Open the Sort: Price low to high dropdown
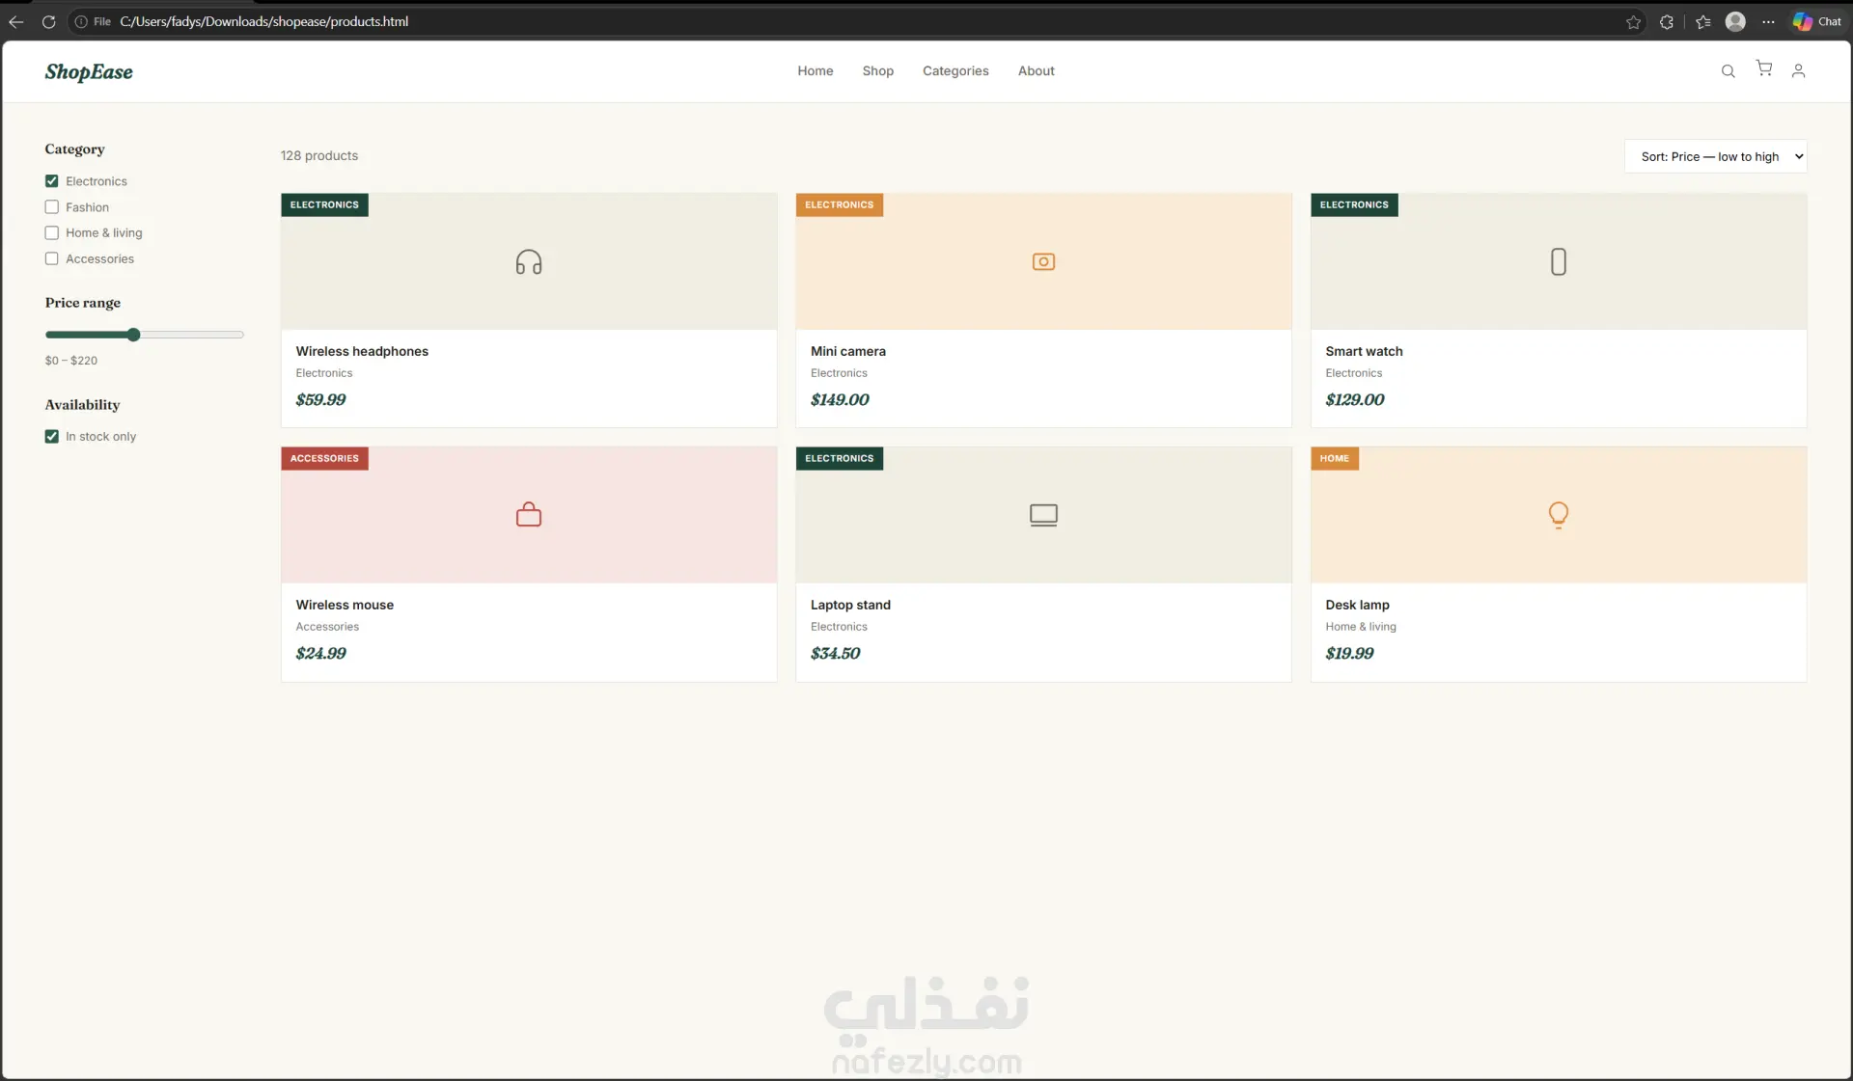 1715,156
